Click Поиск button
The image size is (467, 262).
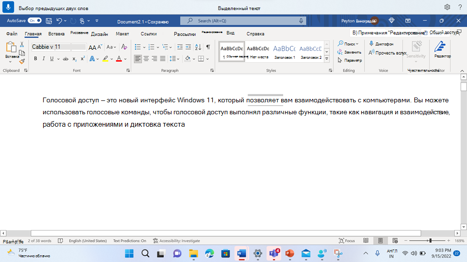click(x=348, y=44)
